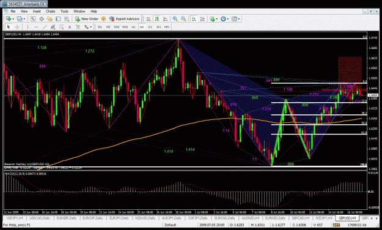Toggle the Navigator folder icon
The height and width of the screenshot is (230, 382).
50,19
